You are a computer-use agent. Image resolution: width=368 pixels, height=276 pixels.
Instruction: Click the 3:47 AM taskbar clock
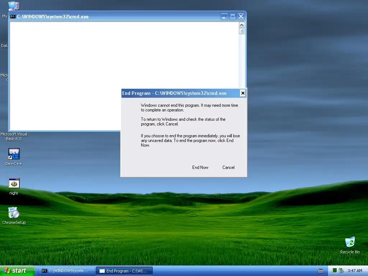click(x=355, y=271)
